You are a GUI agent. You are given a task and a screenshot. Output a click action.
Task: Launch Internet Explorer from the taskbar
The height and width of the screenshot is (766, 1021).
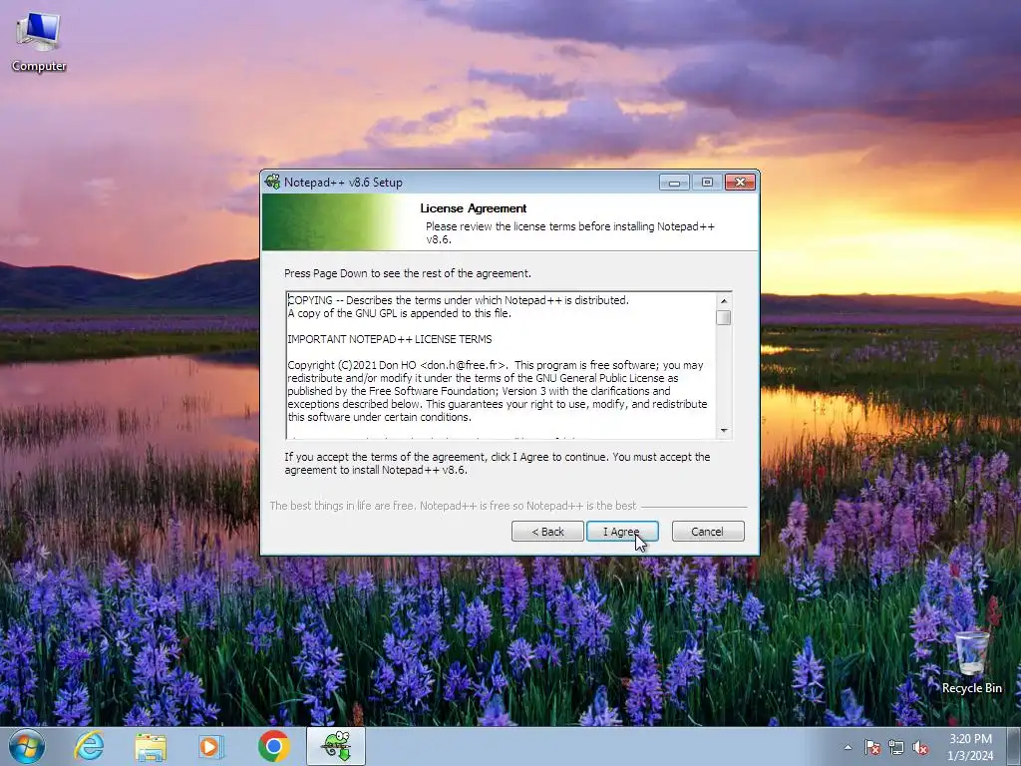point(89,746)
